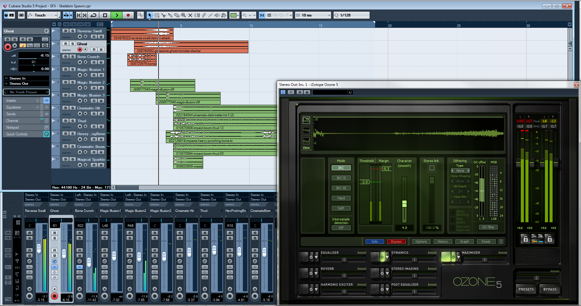Select the Object Selection arrow tool
Viewport: 581px width, 306px height.
(150, 15)
